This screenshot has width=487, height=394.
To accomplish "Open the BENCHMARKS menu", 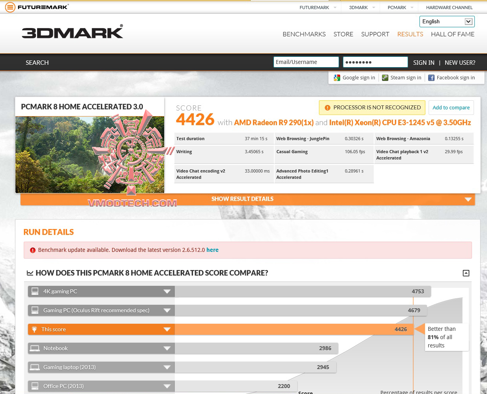I will click(304, 34).
